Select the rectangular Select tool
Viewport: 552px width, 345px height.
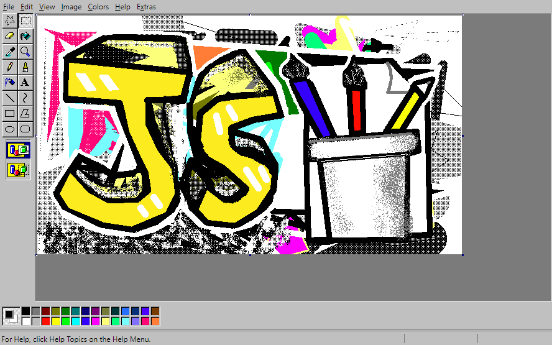click(25, 21)
